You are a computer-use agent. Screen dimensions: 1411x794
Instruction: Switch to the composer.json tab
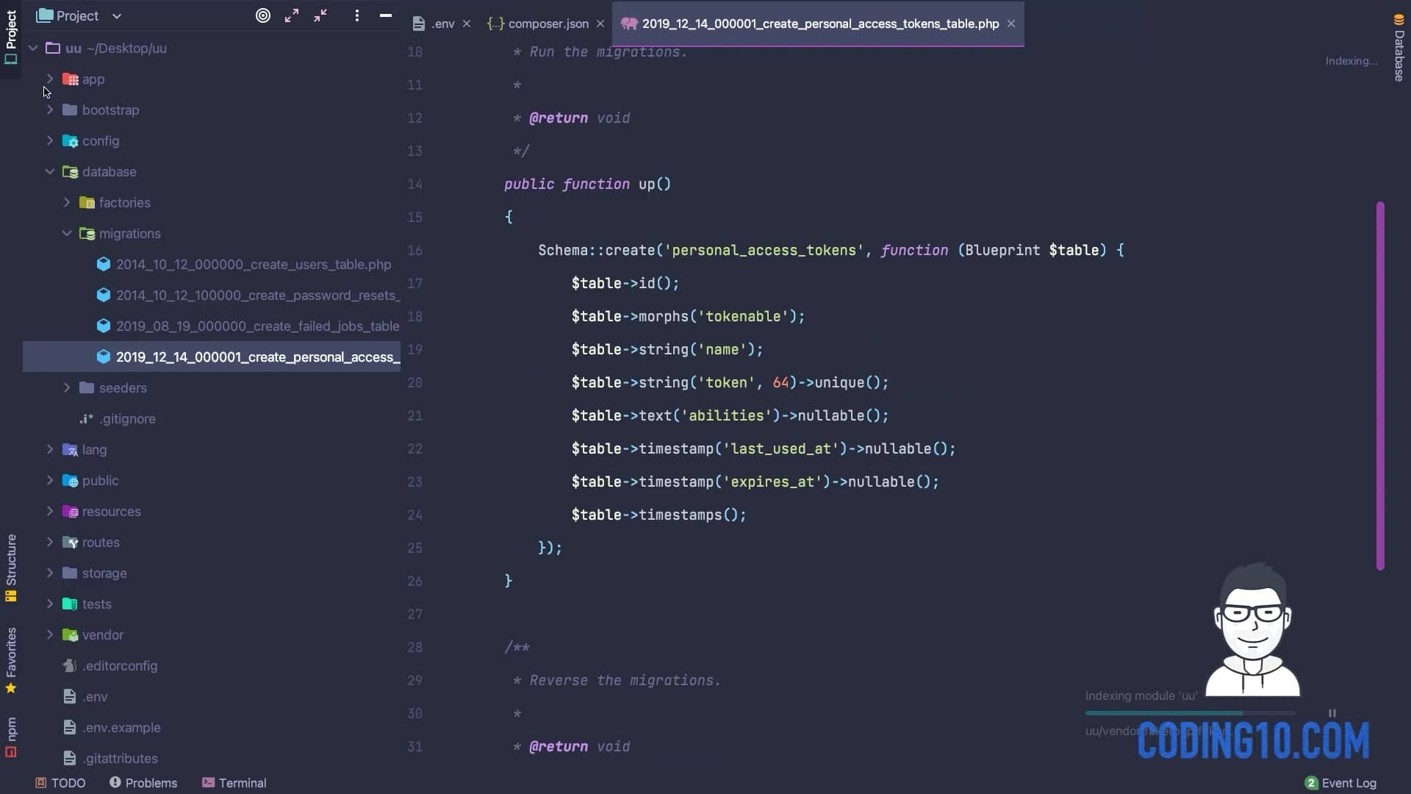(548, 24)
